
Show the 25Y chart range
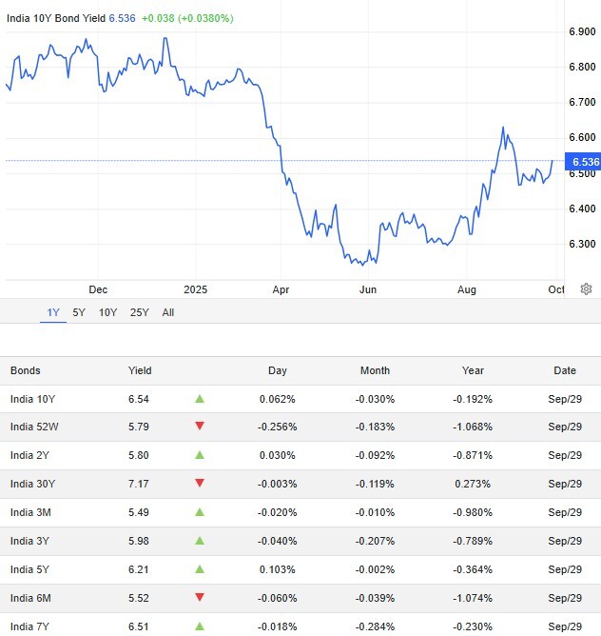click(x=139, y=312)
